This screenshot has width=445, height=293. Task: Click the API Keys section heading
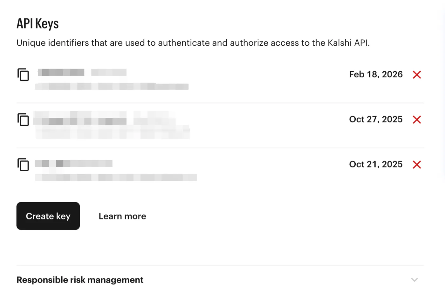pyautogui.click(x=38, y=24)
